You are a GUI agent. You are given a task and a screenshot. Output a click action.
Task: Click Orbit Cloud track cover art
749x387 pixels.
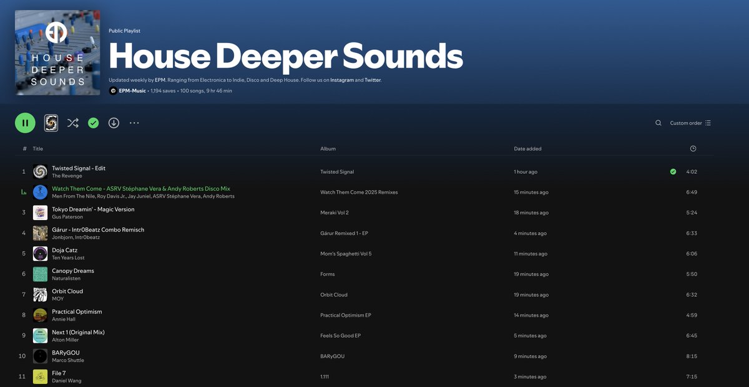point(40,295)
